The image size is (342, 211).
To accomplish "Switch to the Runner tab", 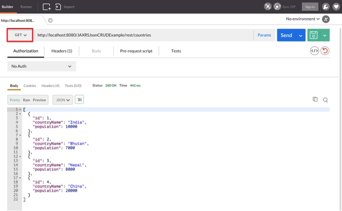I will pos(26,7).
